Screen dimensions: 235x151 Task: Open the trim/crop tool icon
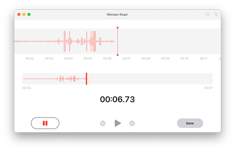click(216, 14)
